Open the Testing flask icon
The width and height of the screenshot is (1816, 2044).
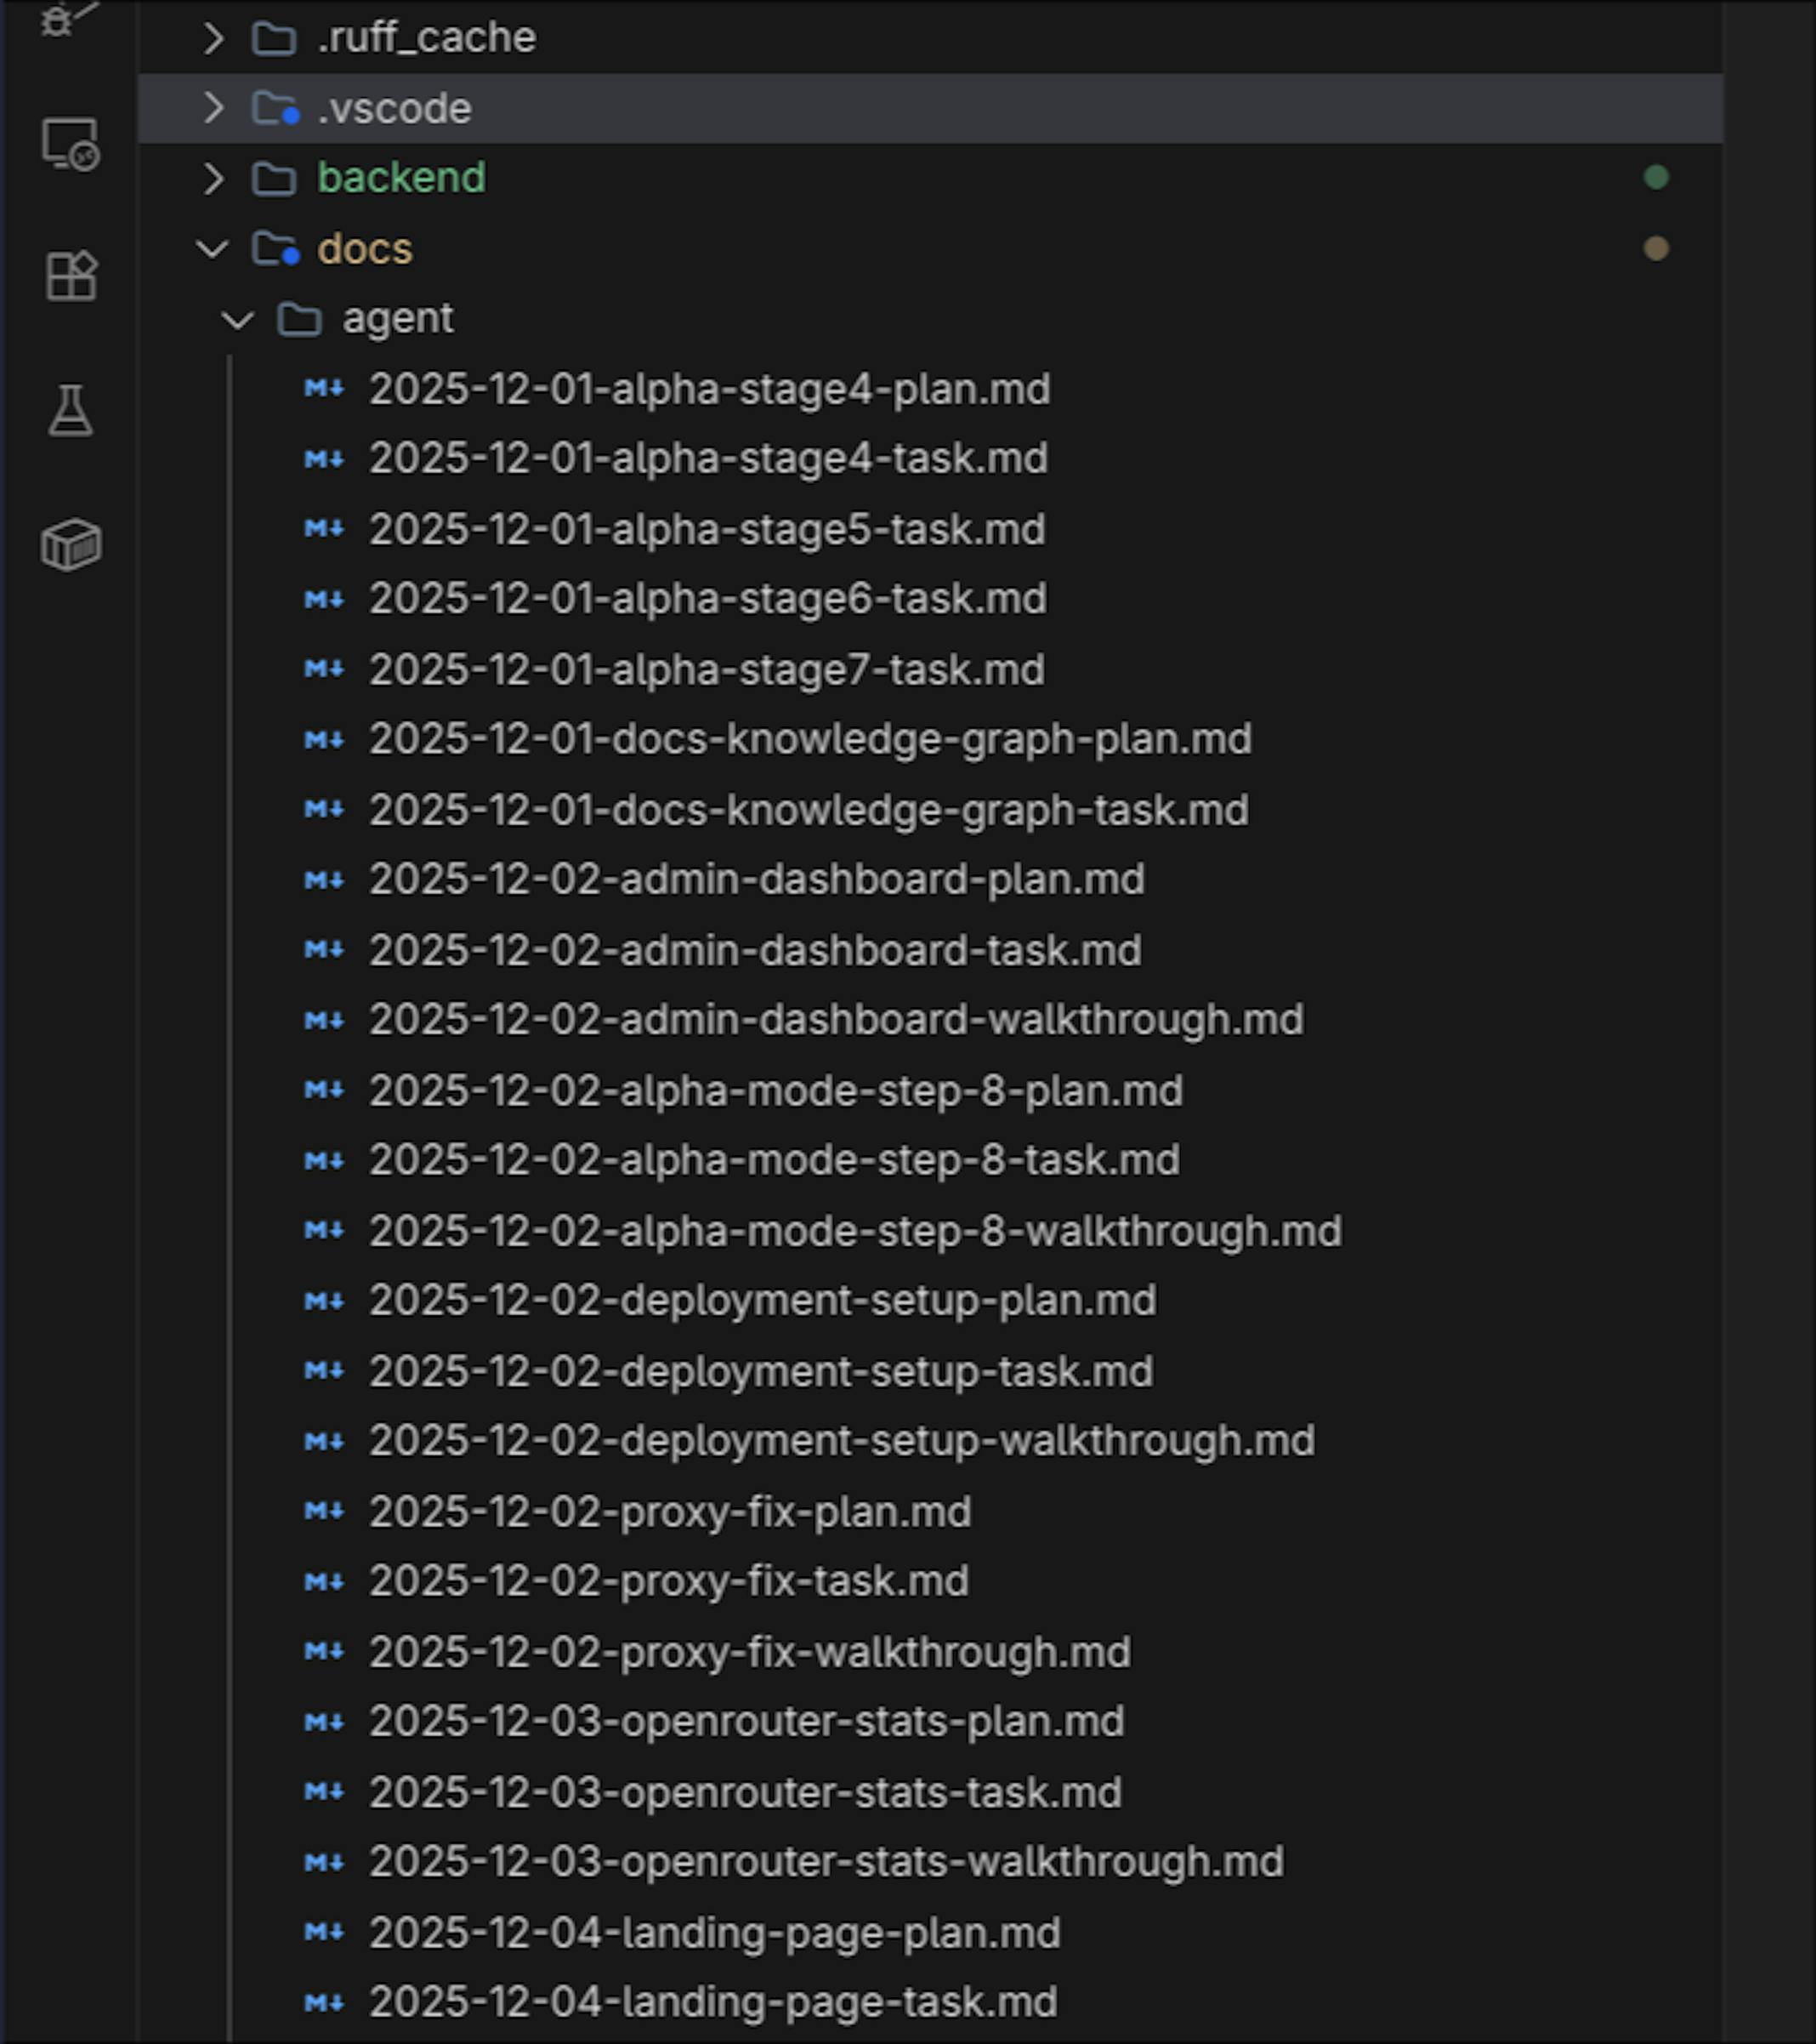click(70, 410)
